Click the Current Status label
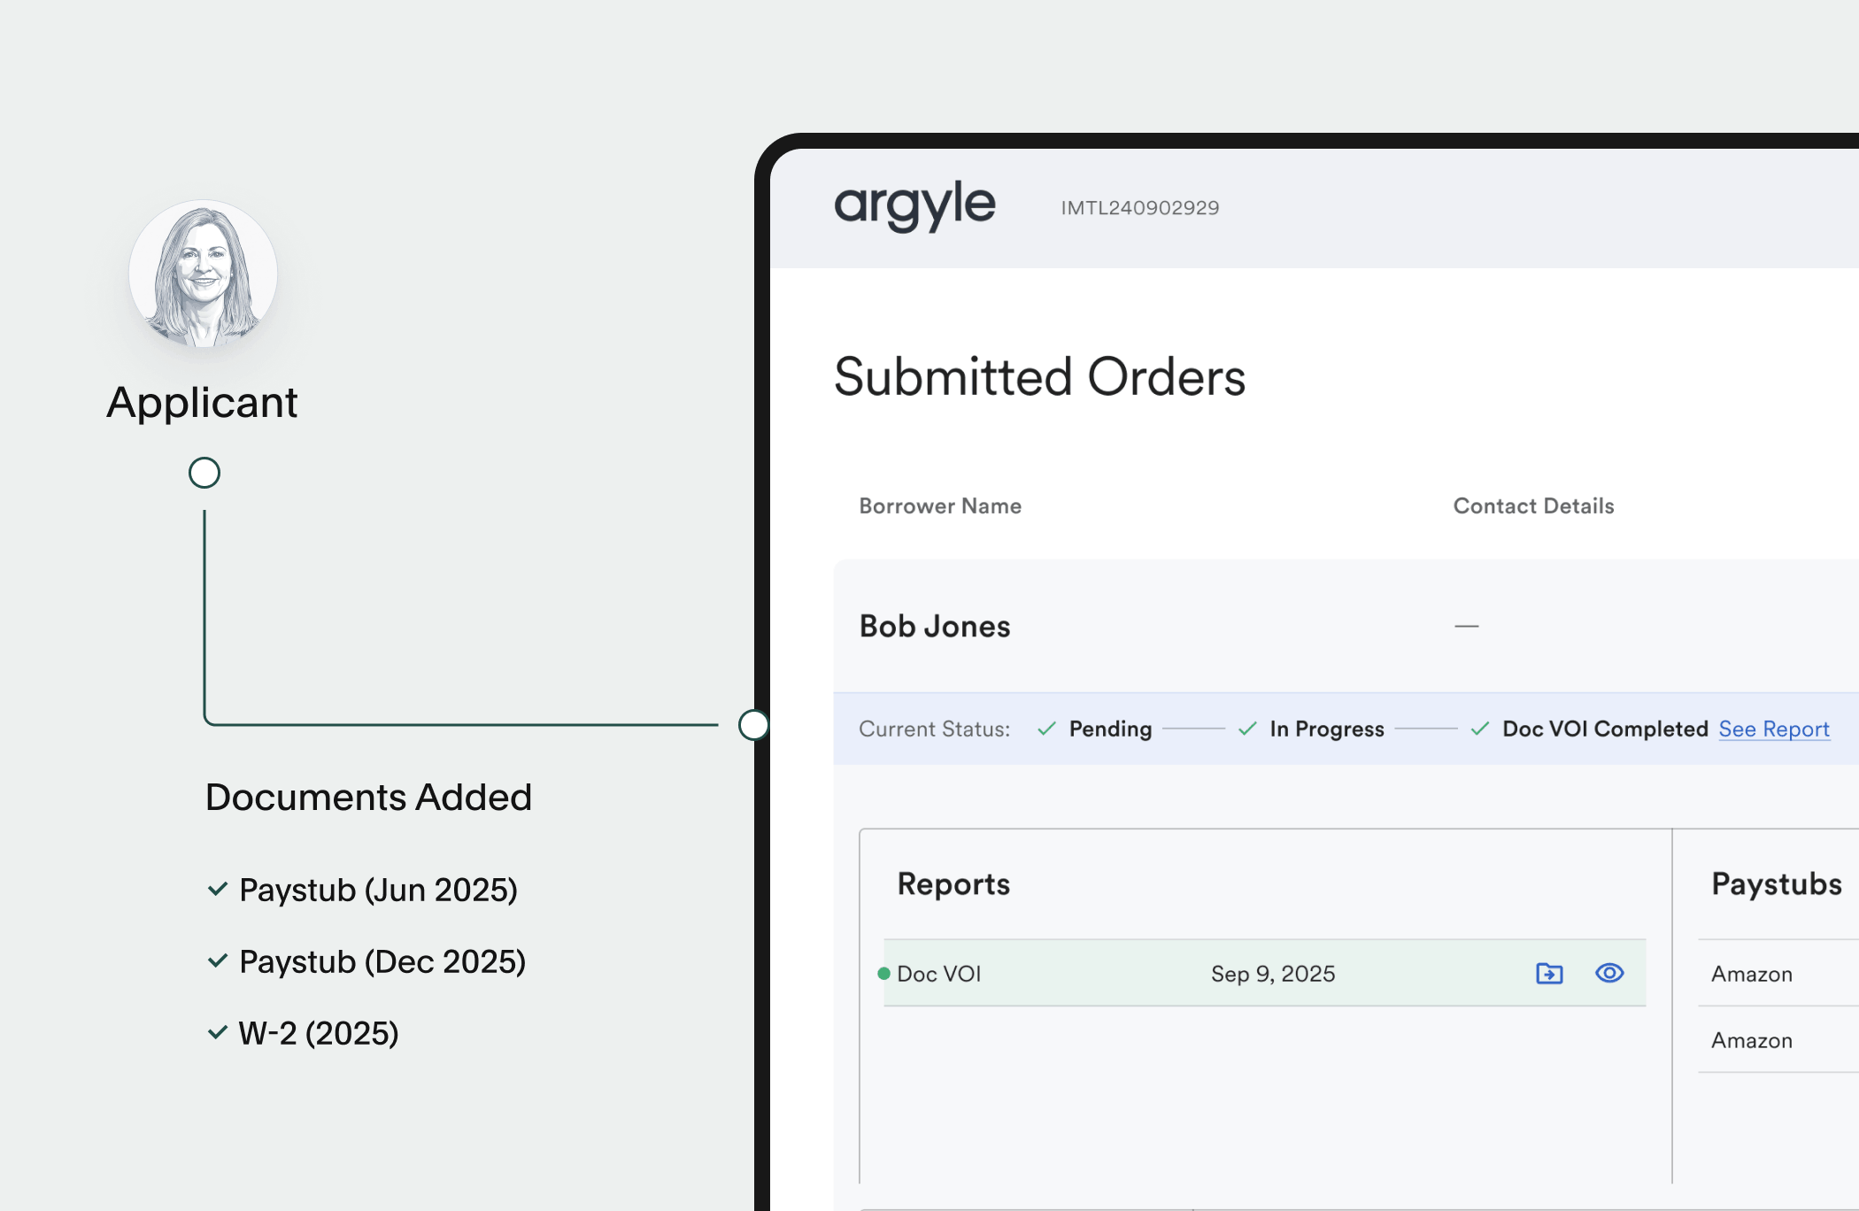Screen dimensions: 1859x1211 point(935,729)
